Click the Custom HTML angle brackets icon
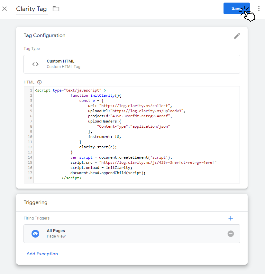265x274 pixels. click(35, 64)
